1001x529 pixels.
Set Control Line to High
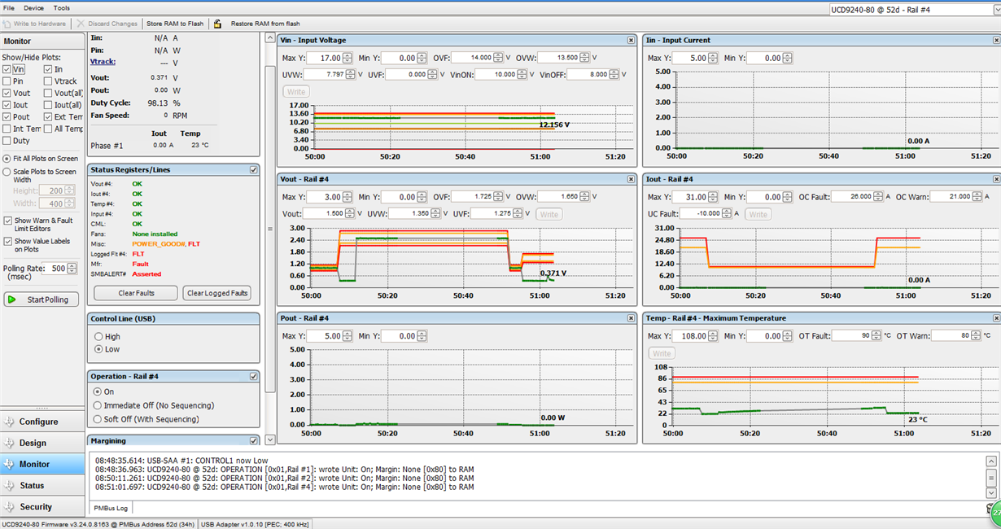98,336
